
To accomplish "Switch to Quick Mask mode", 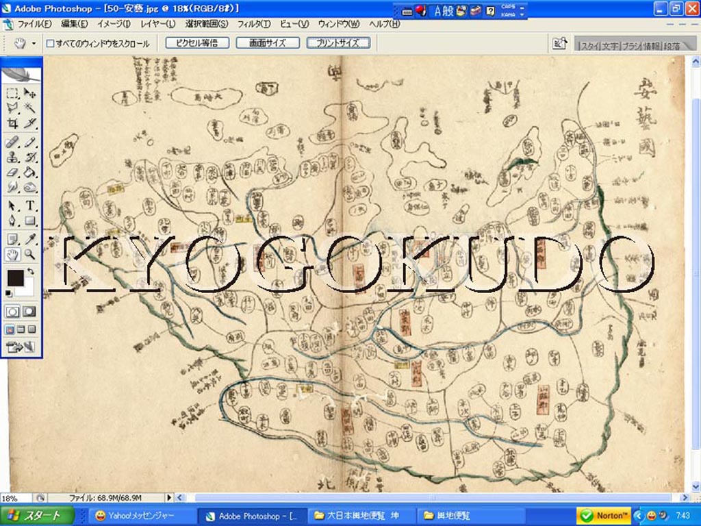I will click(x=29, y=312).
